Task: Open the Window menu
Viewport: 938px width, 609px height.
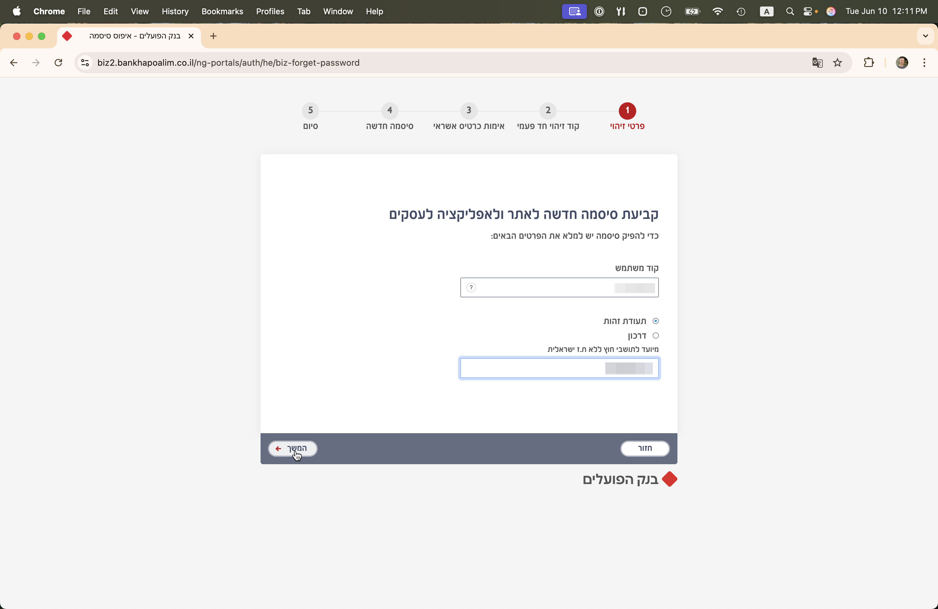Action: tap(338, 11)
